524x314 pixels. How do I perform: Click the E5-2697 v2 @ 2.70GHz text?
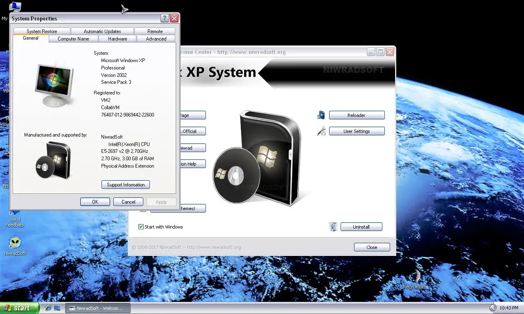125,151
